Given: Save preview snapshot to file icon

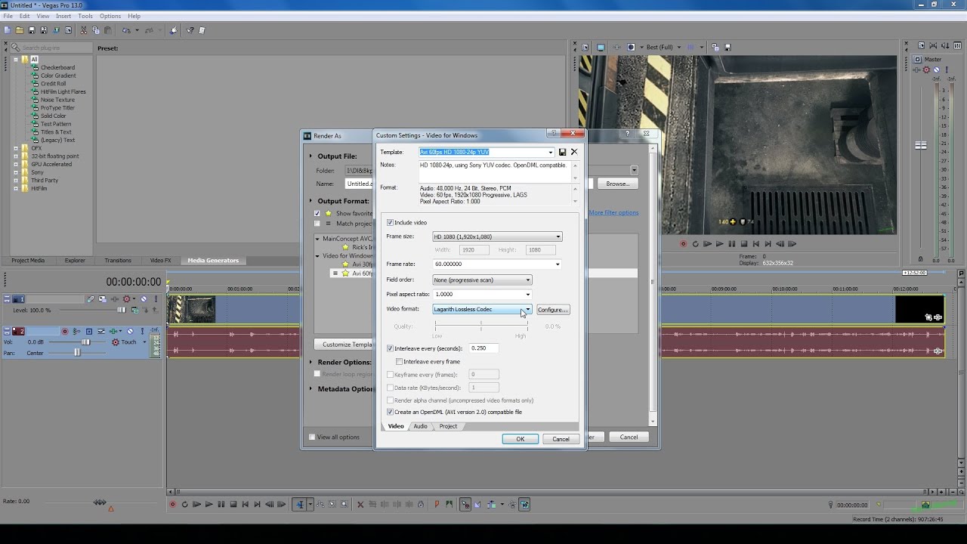Looking at the screenshot, I should pyautogui.click(x=728, y=47).
